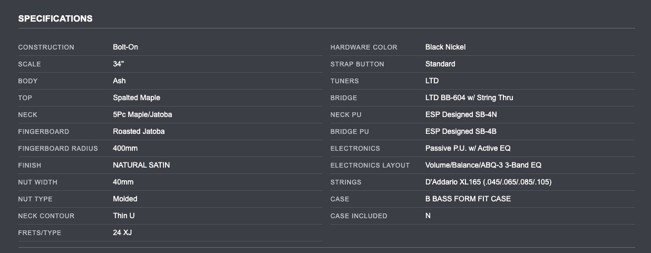Image resolution: width=651 pixels, height=253 pixels.
Task: Select the NATURAL SATIN finish text
Action: pyautogui.click(x=141, y=165)
